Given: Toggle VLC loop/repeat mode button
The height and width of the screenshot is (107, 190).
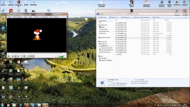Looking at the screenshot, I should (31, 56).
